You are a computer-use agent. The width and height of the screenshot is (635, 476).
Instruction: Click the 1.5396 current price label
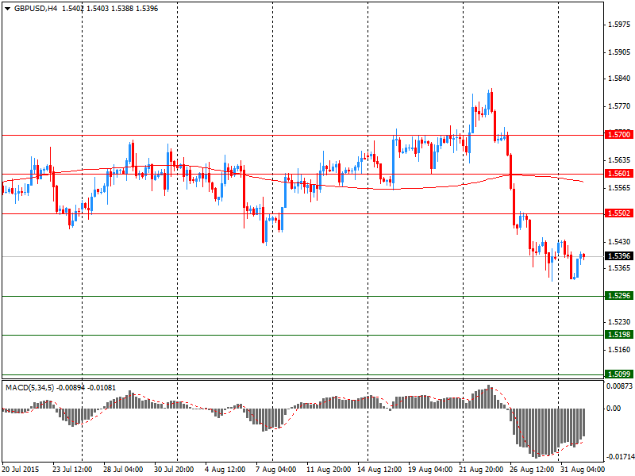(619, 255)
